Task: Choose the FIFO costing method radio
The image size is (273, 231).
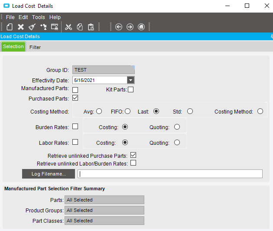Action: tap(128, 111)
